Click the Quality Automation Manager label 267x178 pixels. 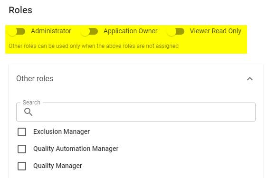pyautogui.click(x=76, y=149)
